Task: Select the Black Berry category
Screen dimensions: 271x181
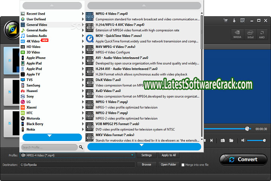Action: [52, 124]
